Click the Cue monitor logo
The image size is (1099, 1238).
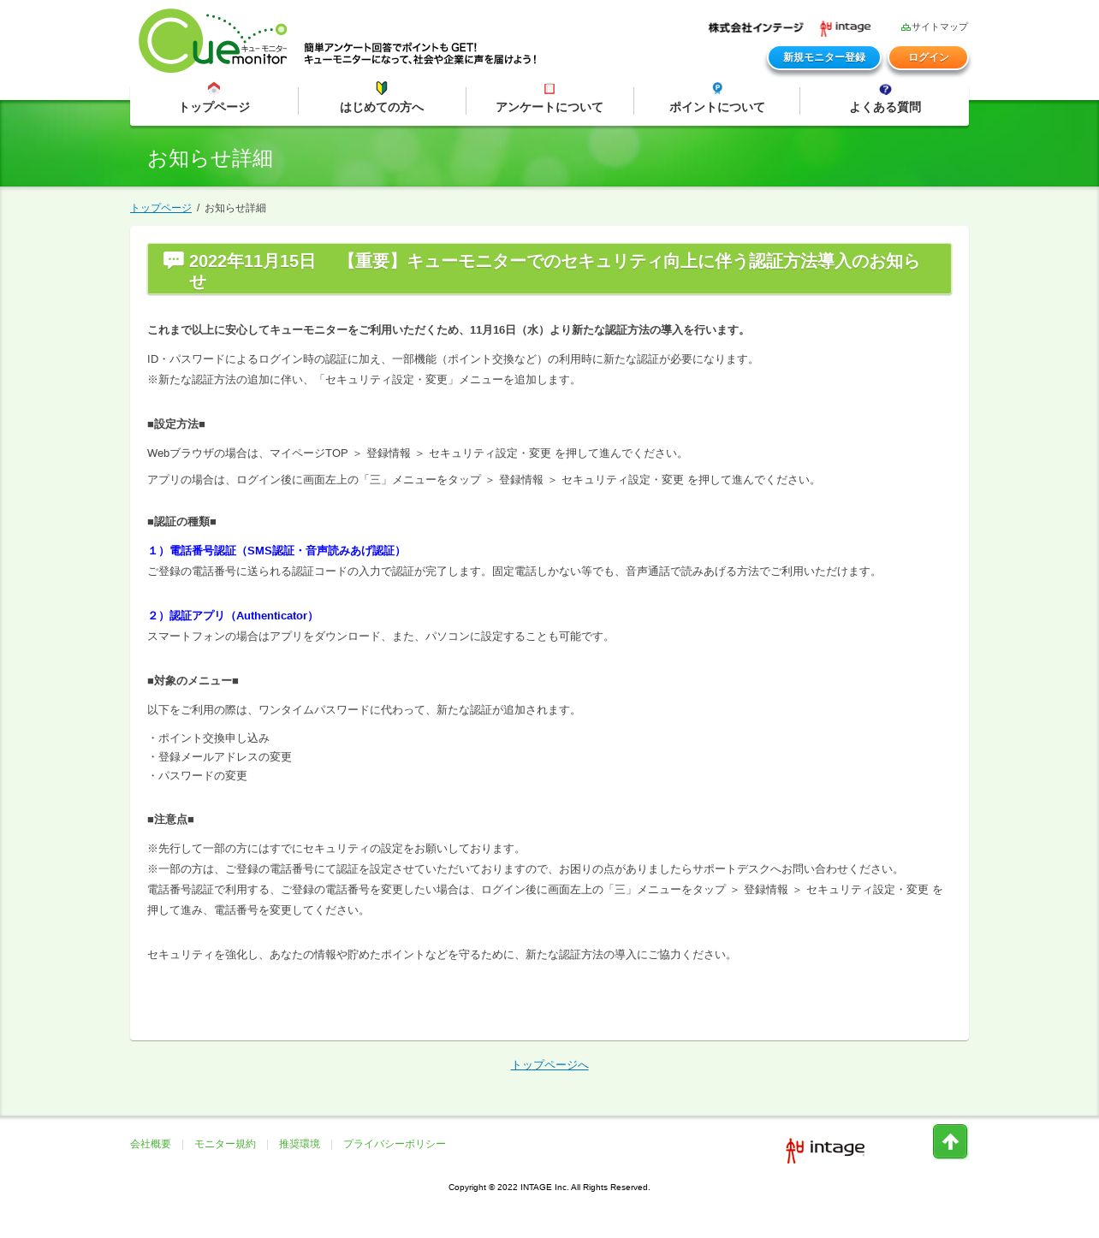pyautogui.click(x=213, y=40)
